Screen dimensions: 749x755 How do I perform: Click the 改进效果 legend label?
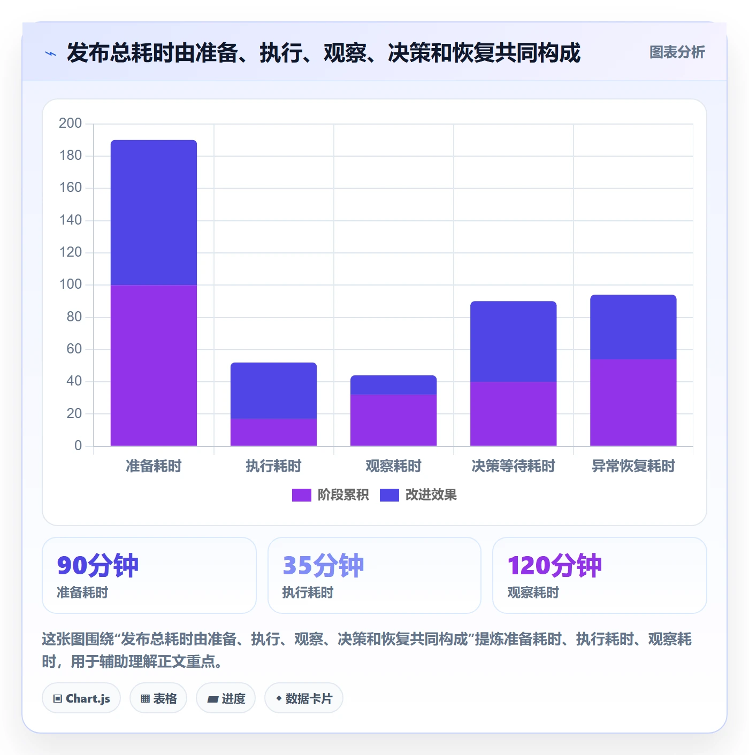tap(431, 495)
